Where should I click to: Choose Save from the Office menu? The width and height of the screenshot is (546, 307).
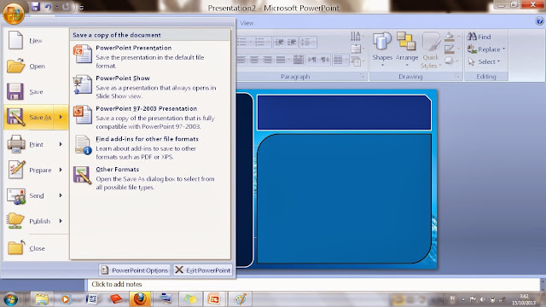[x=36, y=92]
